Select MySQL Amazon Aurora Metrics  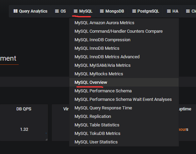click(124, 23)
